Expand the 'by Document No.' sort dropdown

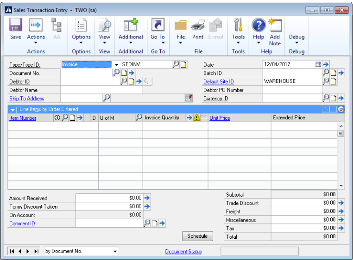(x=115, y=251)
